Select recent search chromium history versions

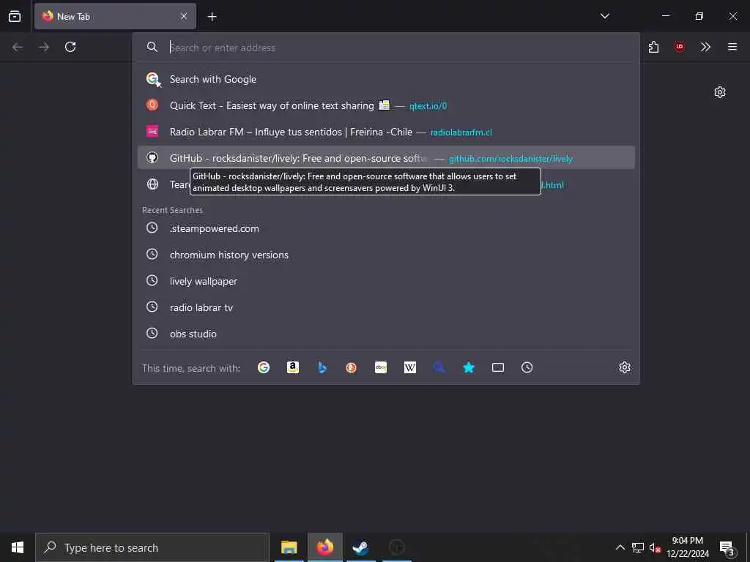coord(386,255)
